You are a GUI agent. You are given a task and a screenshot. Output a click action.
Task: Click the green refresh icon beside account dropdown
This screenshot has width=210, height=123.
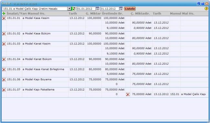[74, 9]
